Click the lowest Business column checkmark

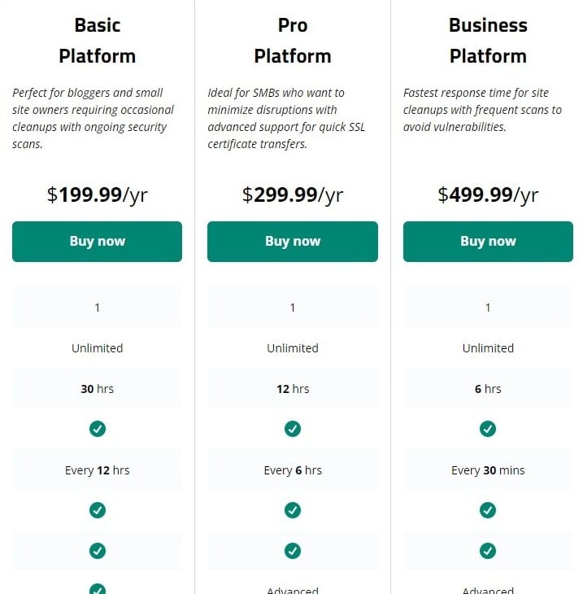(x=488, y=551)
